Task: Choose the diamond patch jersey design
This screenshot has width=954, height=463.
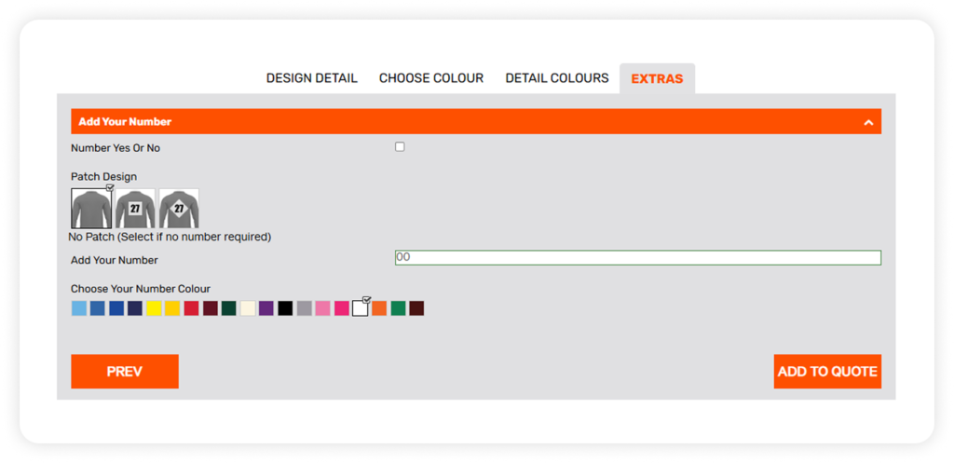Action: tap(178, 209)
